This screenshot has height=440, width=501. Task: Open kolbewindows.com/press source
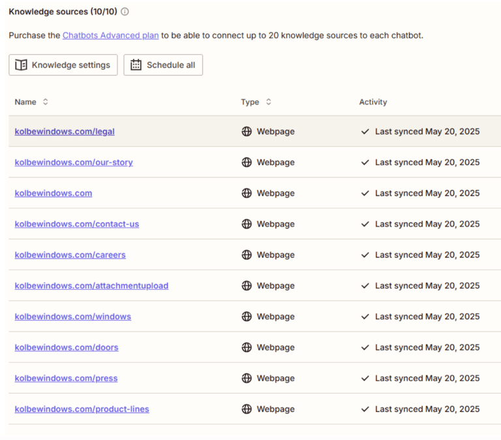pos(66,378)
